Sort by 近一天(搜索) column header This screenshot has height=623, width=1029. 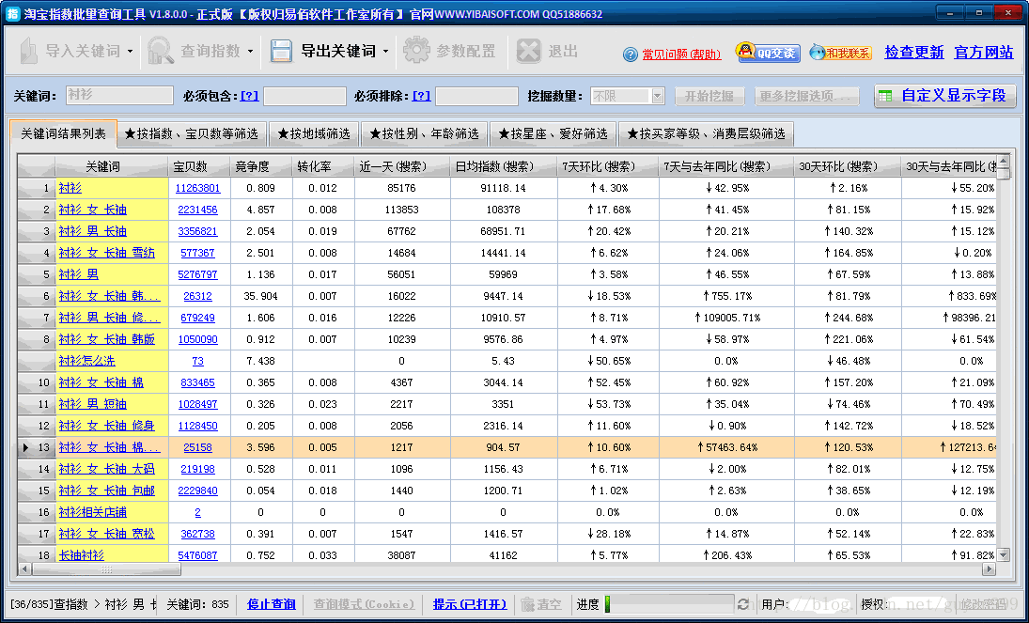click(x=402, y=166)
